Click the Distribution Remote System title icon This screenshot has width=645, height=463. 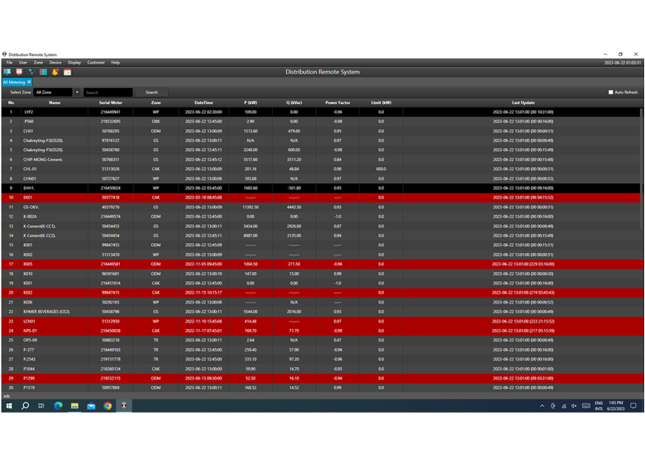[4, 55]
